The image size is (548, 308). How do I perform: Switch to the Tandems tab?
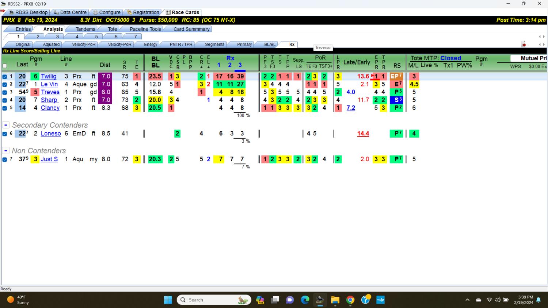tap(85, 29)
